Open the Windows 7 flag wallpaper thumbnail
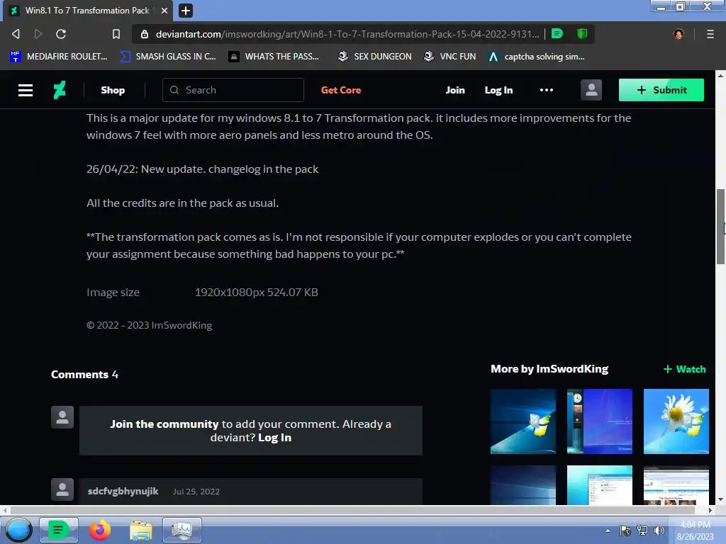Viewport: 726px width, 544px height. tap(523, 421)
